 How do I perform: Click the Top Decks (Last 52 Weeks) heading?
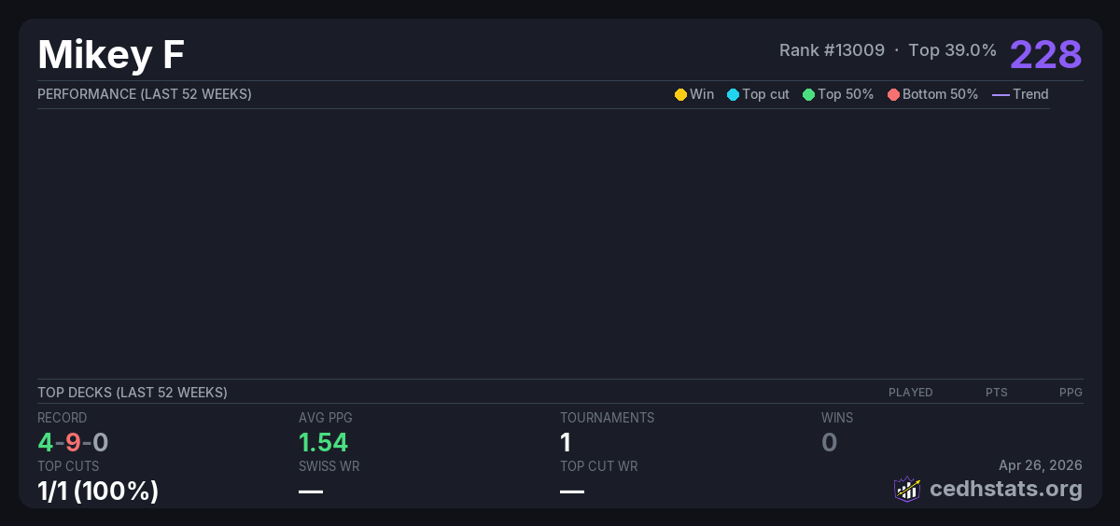pyautogui.click(x=133, y=393)
